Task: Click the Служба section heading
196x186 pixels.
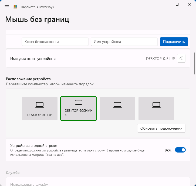Action: tap(13, 173)
